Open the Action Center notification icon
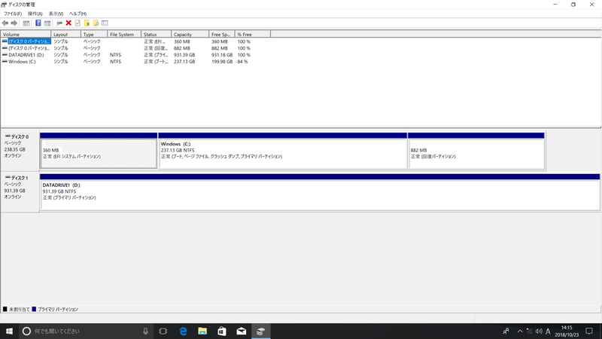 pyautogui.click(x=589, y=331)
